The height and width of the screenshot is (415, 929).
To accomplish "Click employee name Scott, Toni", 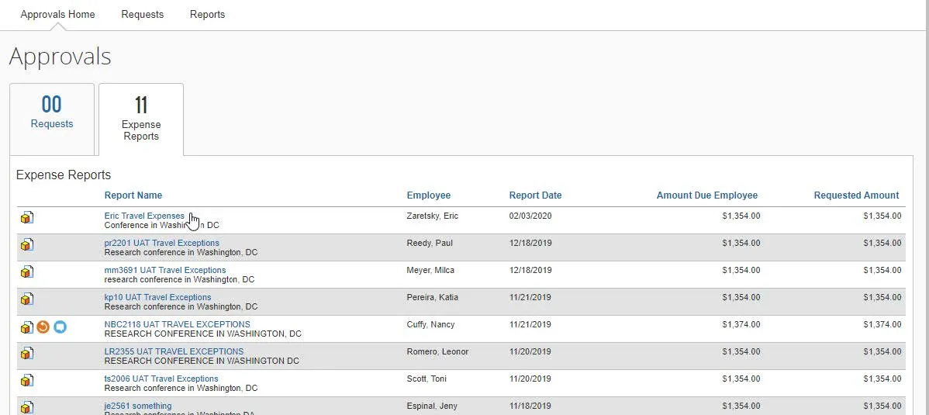I will click(427, 379).
